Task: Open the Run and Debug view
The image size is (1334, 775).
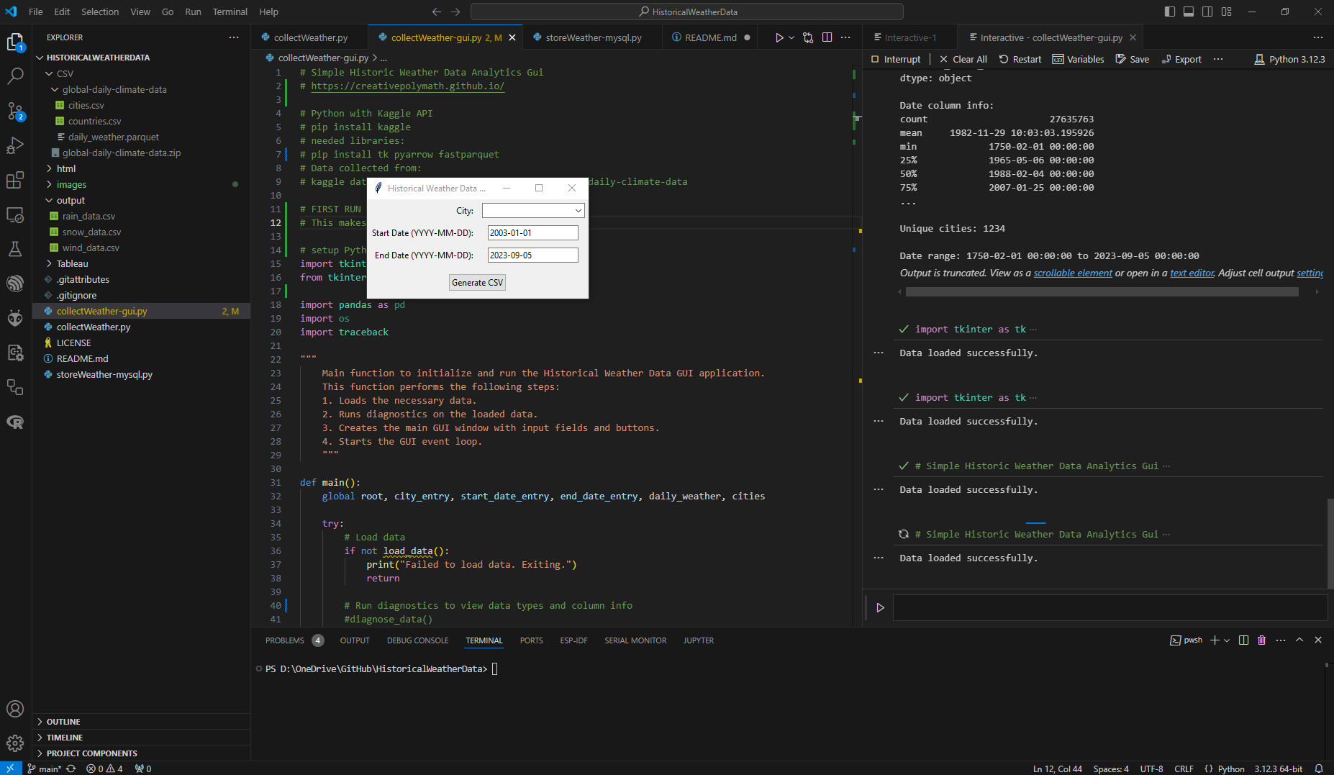Action: (x=15, y=145)
